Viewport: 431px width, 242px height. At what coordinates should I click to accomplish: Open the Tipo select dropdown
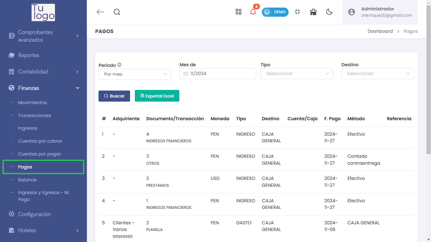[x=296, y=74]
